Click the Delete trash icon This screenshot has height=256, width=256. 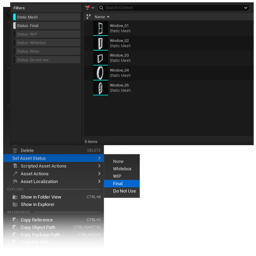tap(15, 151)
